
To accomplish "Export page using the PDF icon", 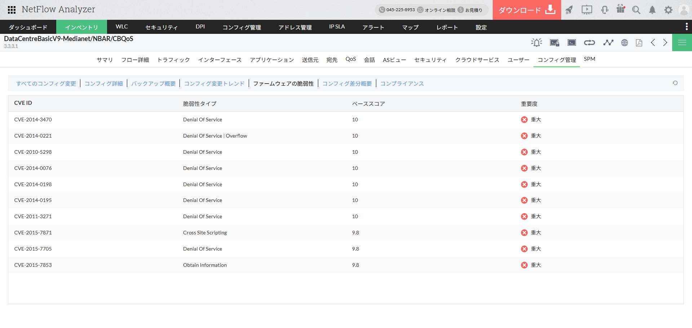I will (x=639, y=43).
